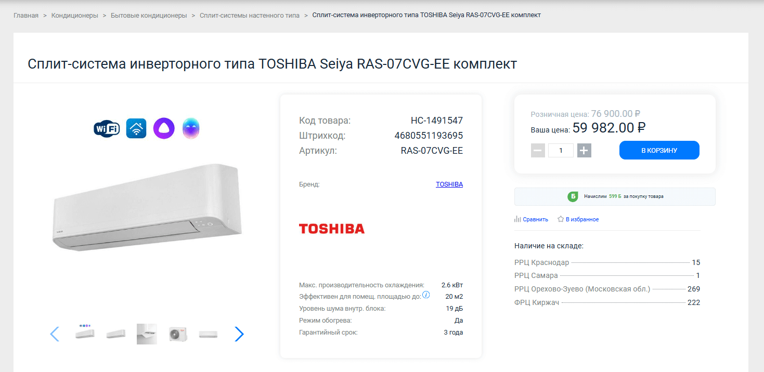The image size is (764, 372).
Task: Click the compare bars icon
Action: [517, 219]
